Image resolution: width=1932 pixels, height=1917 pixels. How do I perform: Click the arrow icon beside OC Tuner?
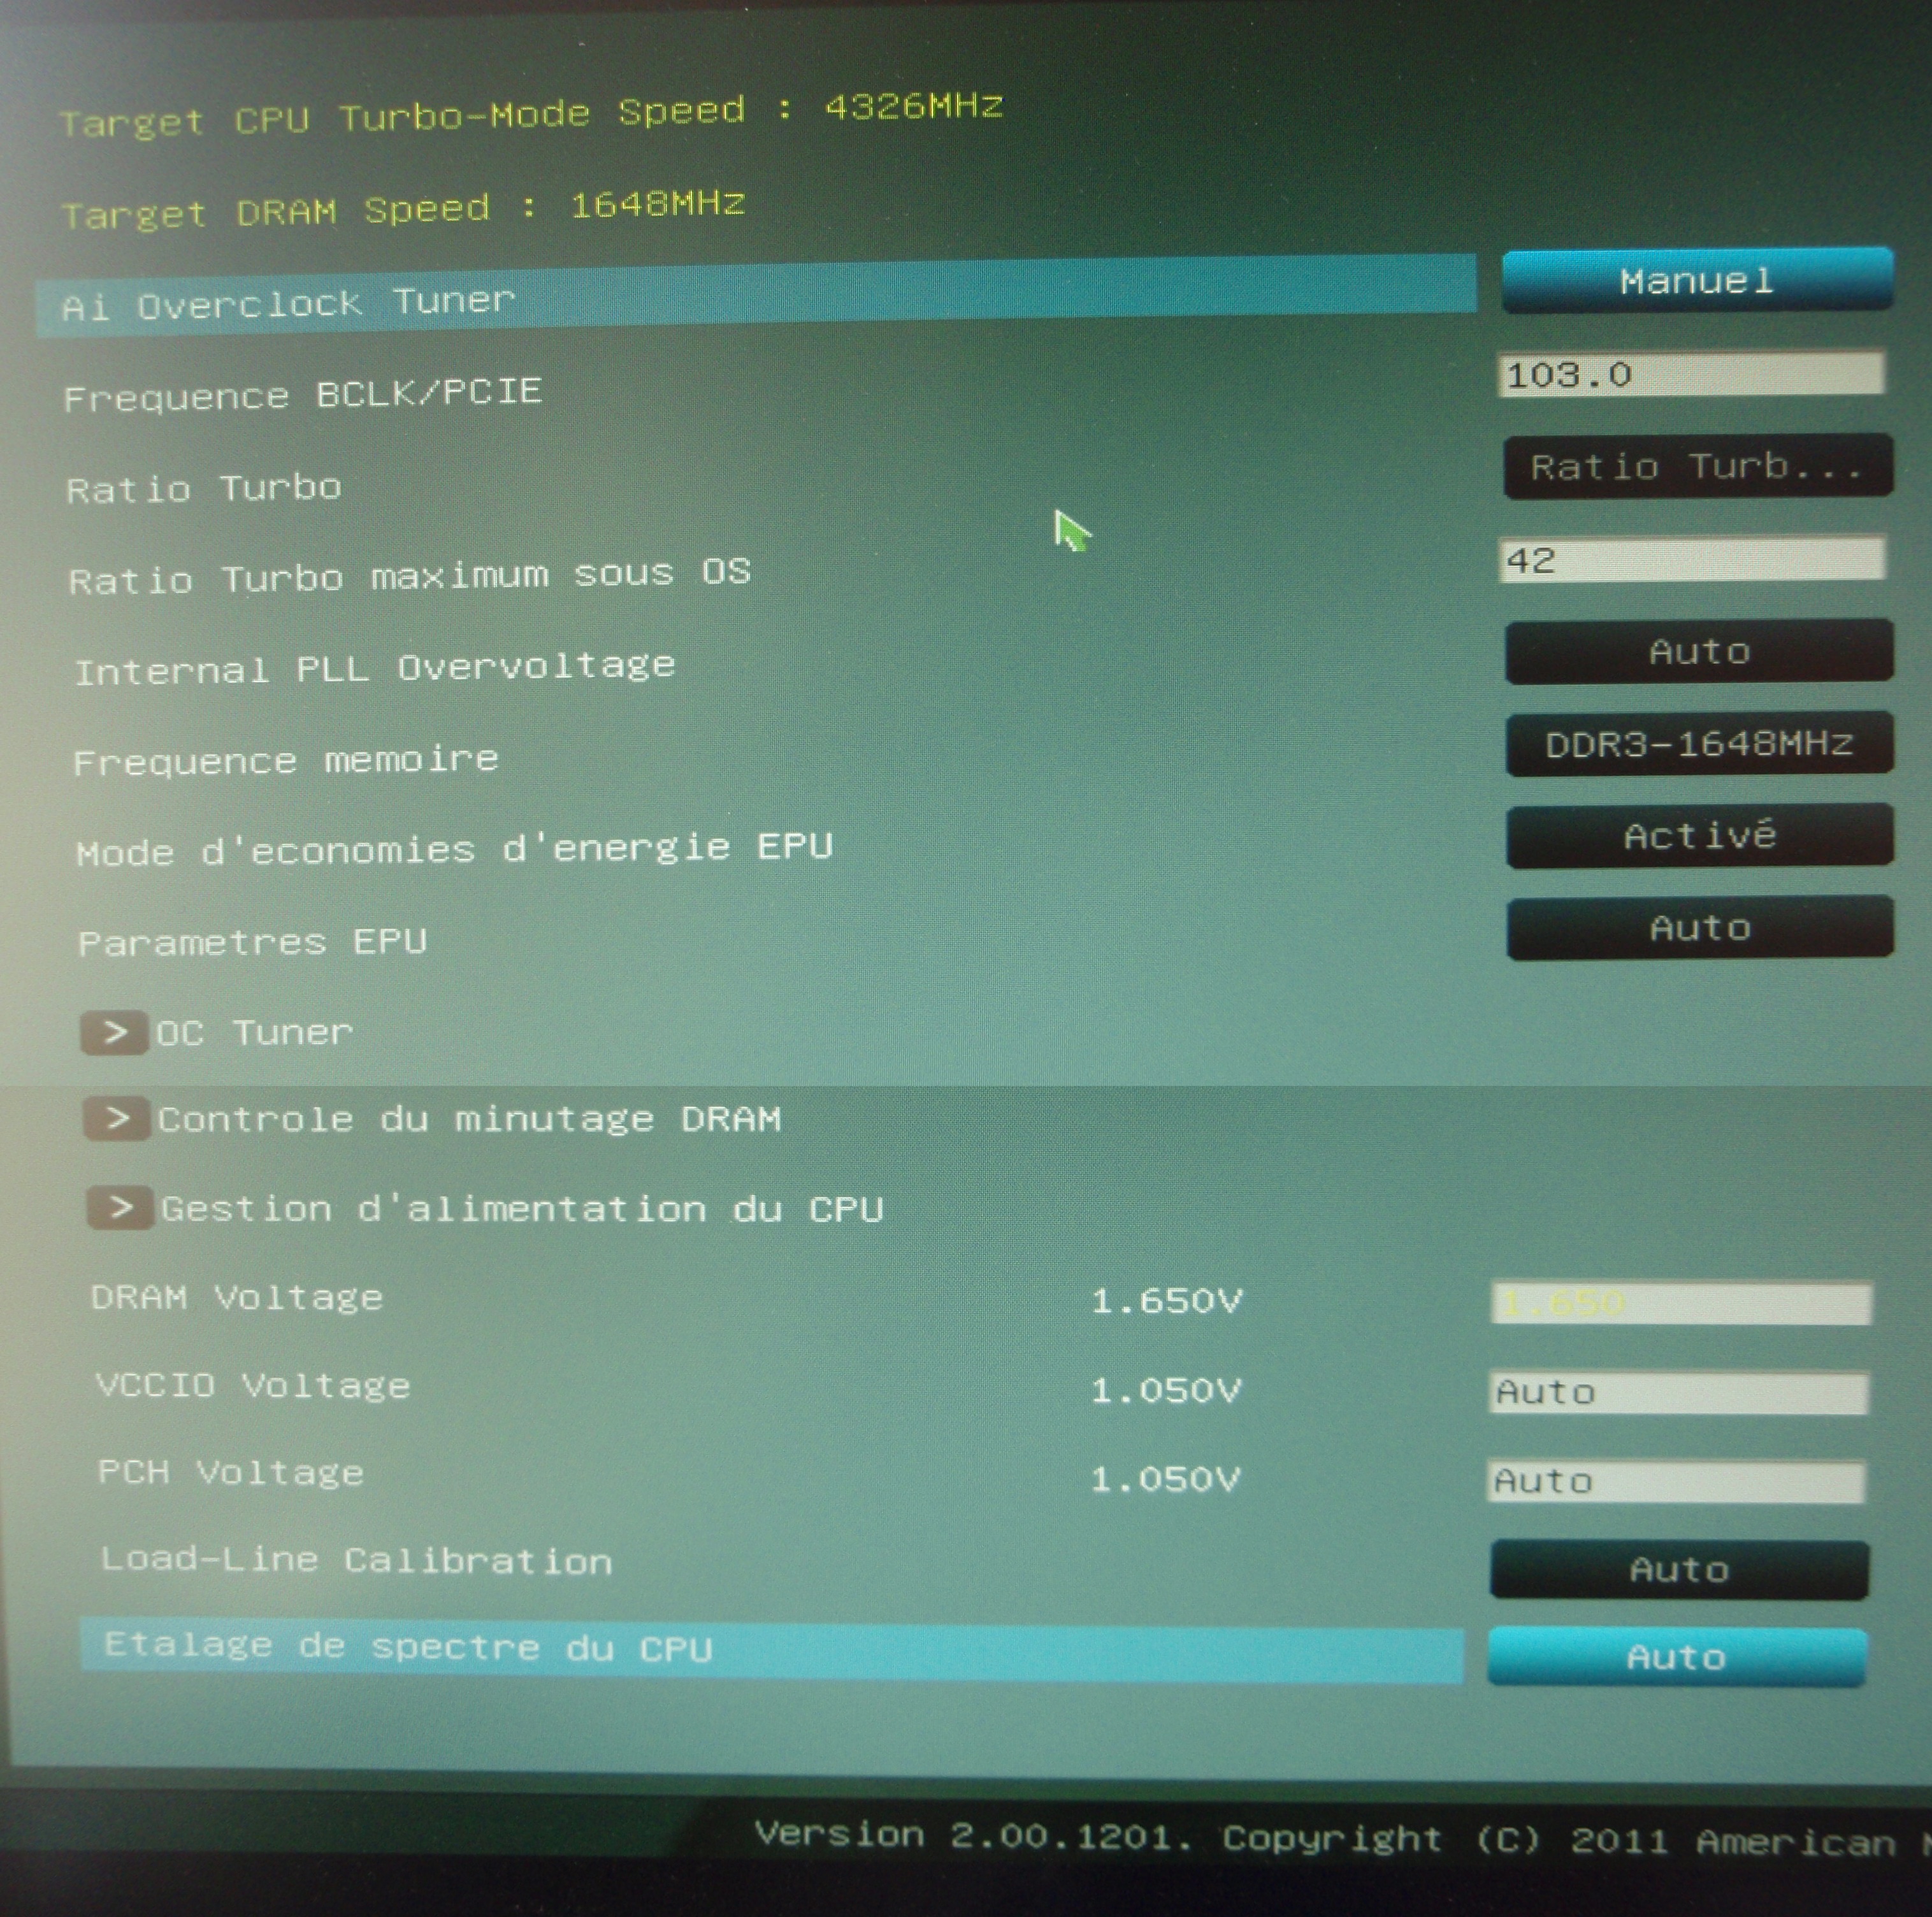coord(115,1032)
